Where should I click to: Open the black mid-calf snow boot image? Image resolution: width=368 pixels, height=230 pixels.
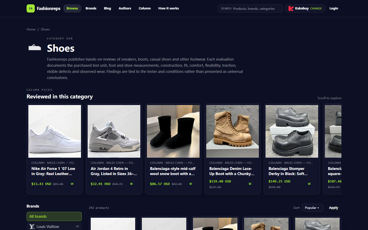click(173, 131)
